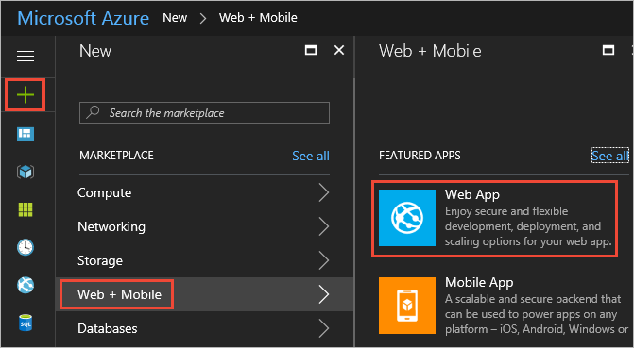The height and width of the screenshot is (348, 634).
Task: Expand Networking chevron arrow
Action: click(324, 227)
